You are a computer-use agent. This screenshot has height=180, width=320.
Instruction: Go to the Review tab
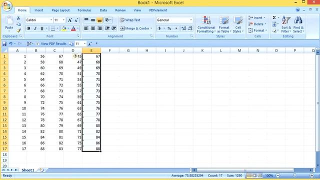click(x=120, y=10)
